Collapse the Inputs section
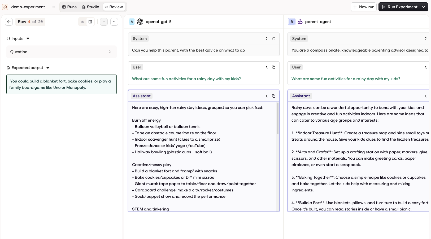The image size is (431, 239). click(28, 39)
